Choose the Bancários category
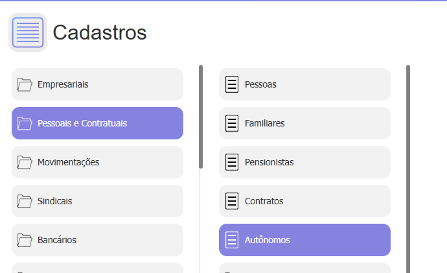447x273 pixels. tap(97, 240)
